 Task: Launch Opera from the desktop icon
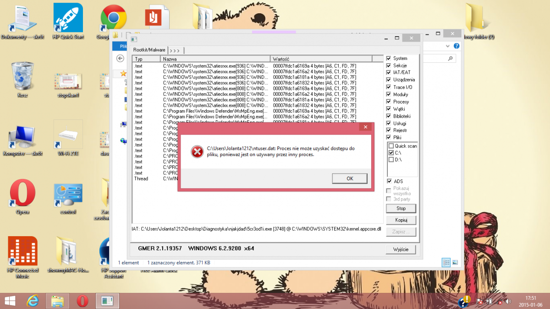[x=22, y=197]
